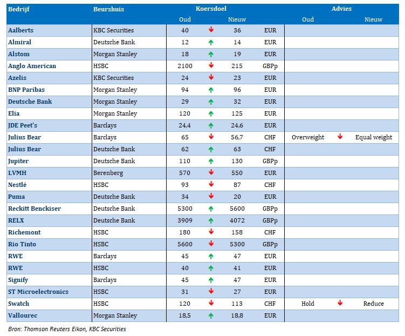Viewport: 405px width, 336px height.
Task: Select the green up arrow for Vallourec
Action: click(x=211, y=316)
